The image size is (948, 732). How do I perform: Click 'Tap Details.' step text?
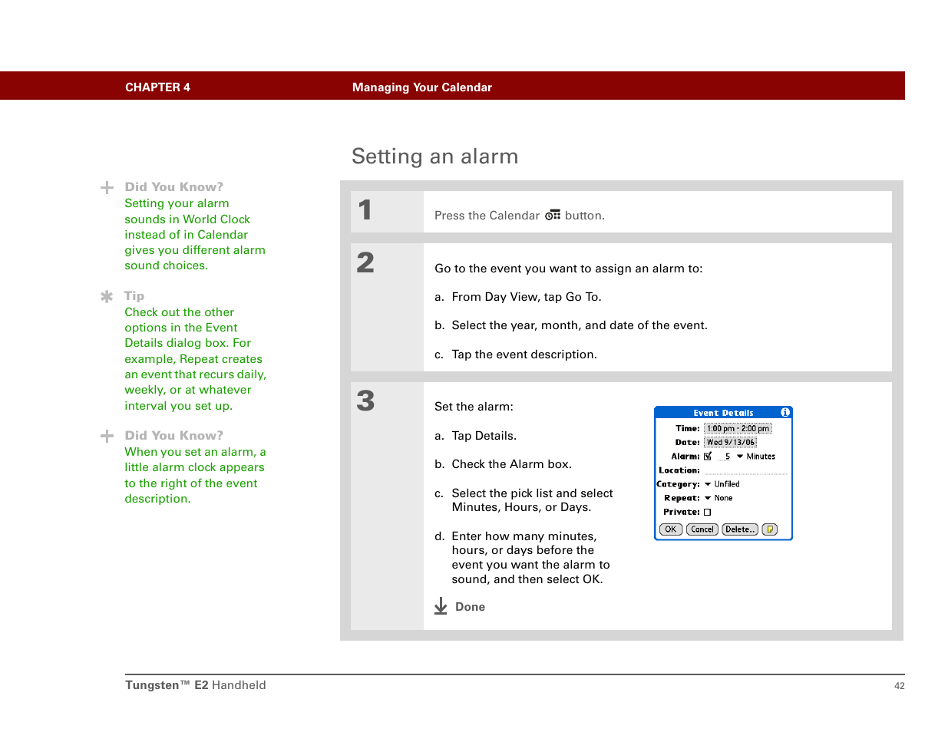(484, 436)
